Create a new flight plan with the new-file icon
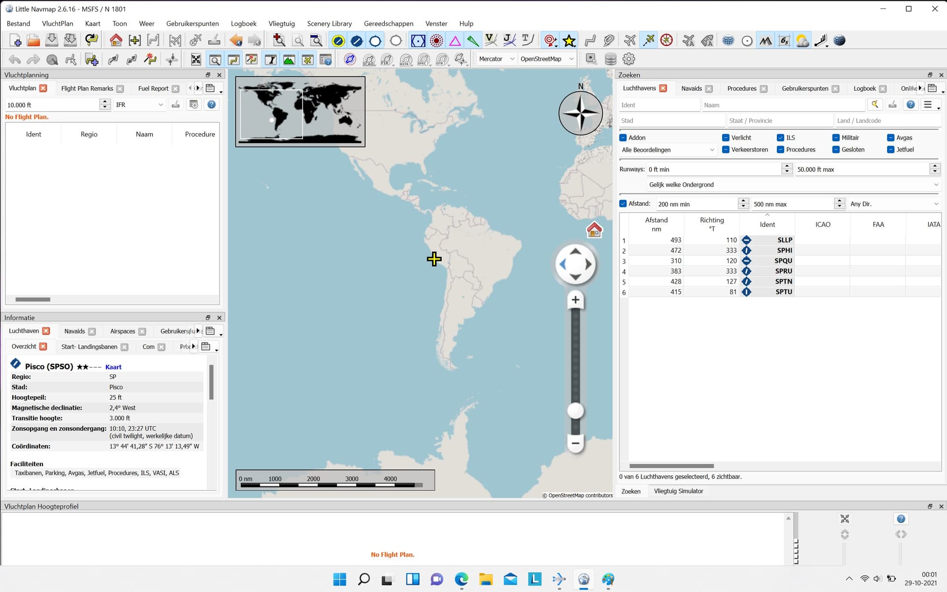Screen dimensions: 947x592 point(14,40)
